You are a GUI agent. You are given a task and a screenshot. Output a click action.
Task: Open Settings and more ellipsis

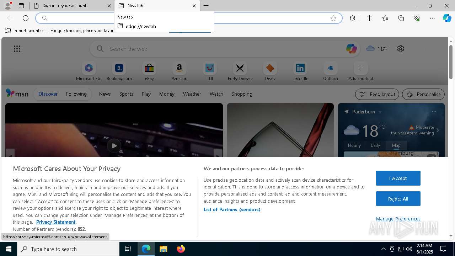click(x=432, y=18)
